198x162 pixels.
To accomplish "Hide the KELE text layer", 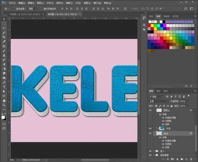I will 150,133.
